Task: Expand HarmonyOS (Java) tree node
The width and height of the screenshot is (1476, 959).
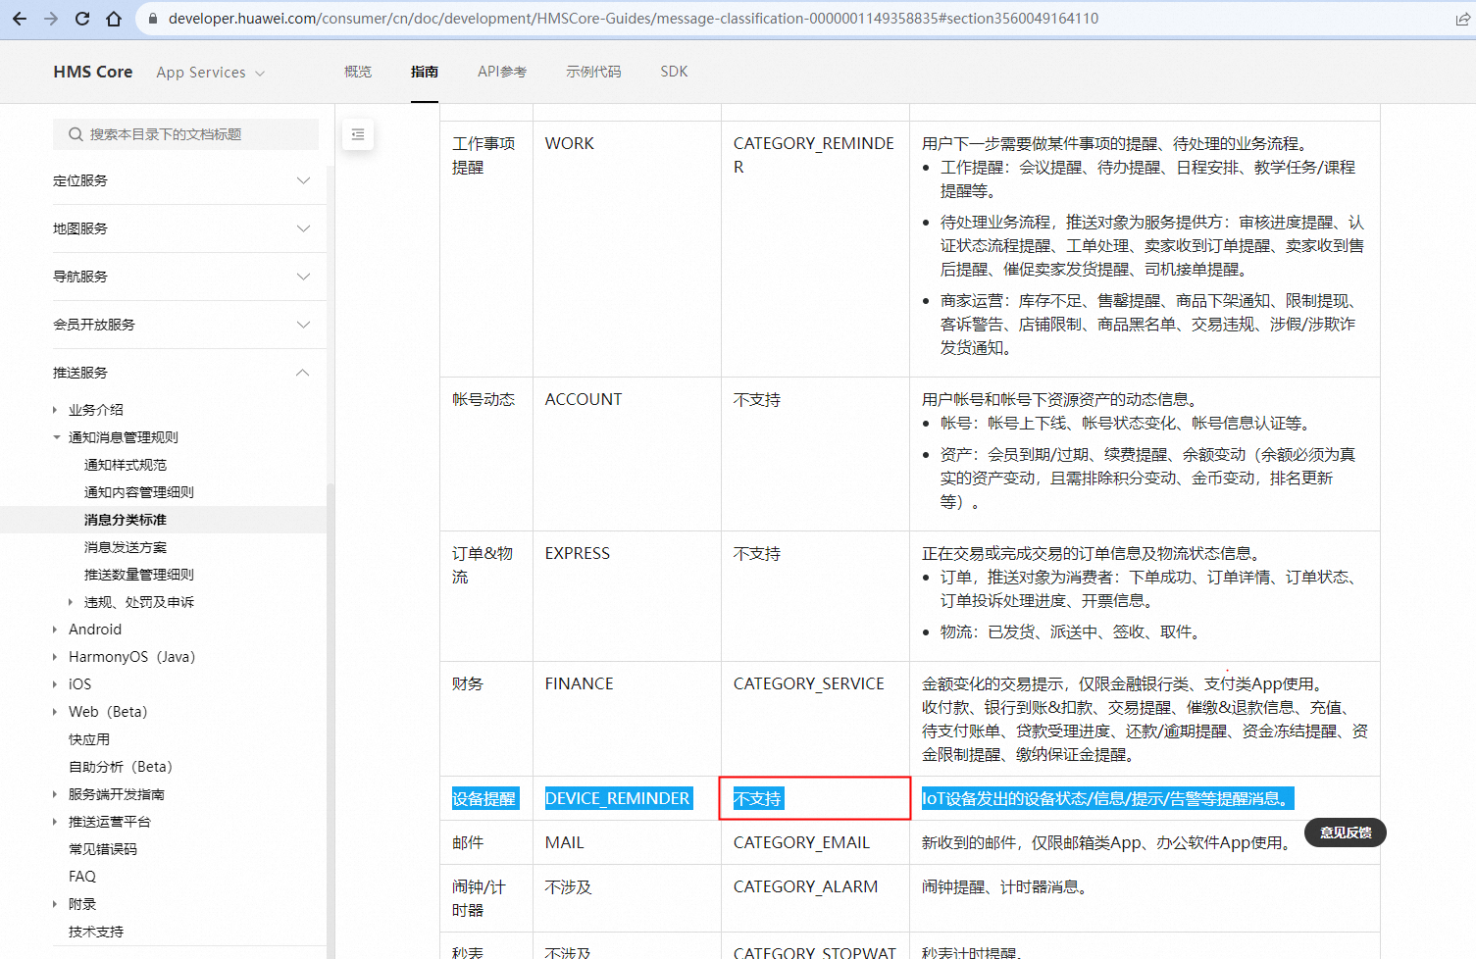Action: tap(56, 657)
